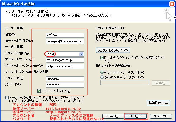This screenshot has width=176, height=122.
Task: Open 詳細設定 more settings button
Action: point(158,103)
